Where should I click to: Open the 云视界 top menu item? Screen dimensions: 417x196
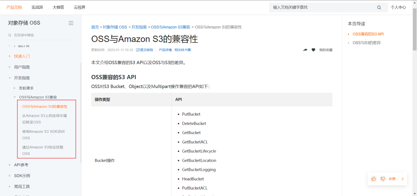pyautogui.click(x=80, y=7)
